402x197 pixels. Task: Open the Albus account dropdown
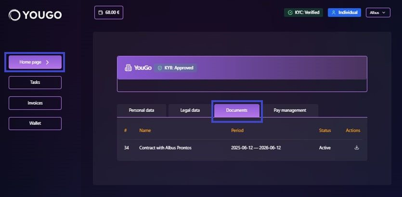(x=378, y=12)
